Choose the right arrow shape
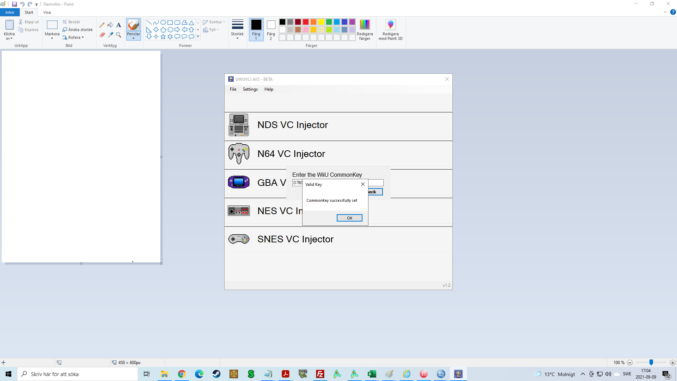Viewport: 677px width, 381px height. pos(177,30)
